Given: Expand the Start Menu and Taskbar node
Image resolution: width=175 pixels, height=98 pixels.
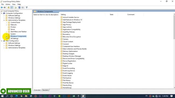Looking at the screenshot, I should (7, 32).
